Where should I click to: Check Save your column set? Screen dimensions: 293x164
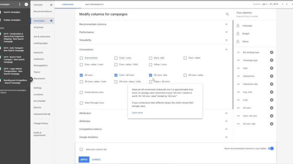pyautogui.click(x=81, y=149)
